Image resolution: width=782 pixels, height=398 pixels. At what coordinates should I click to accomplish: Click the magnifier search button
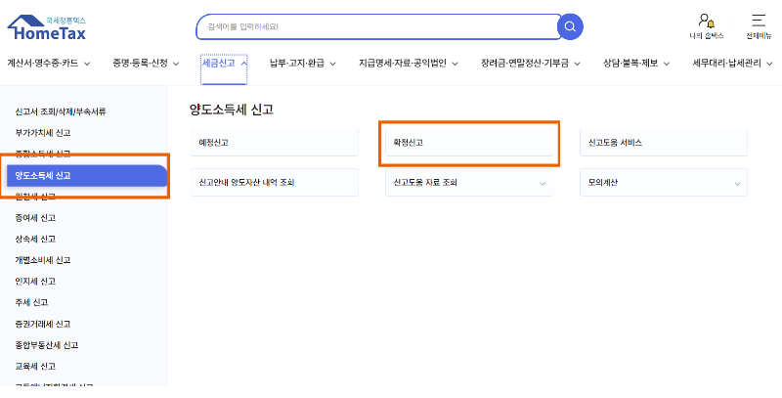pos(570,27)
